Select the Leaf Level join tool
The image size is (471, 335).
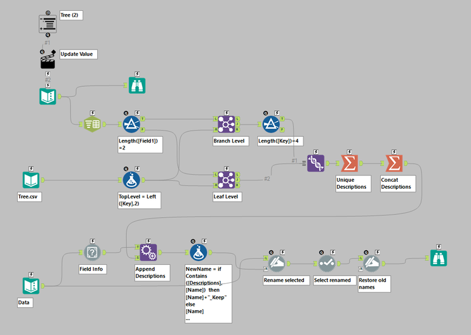tap(226, 180)
